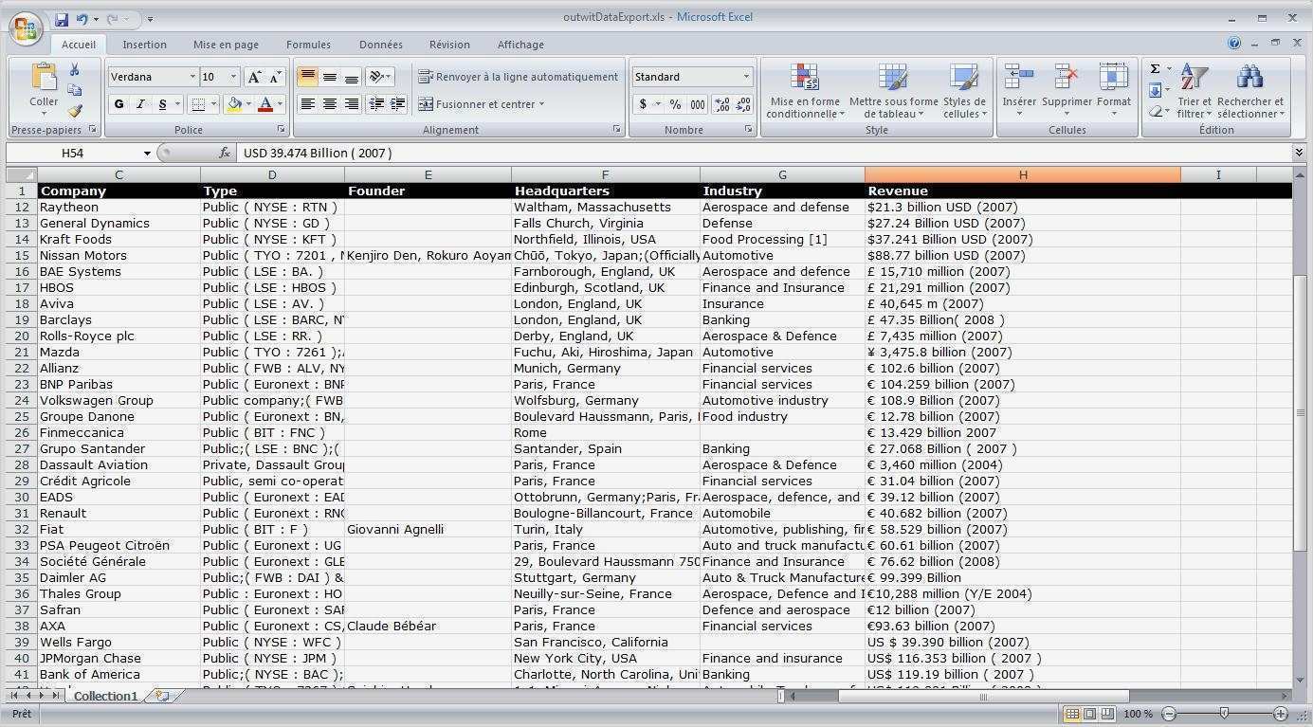Image resolution: width=1313 pixels, height=727 pixels.
Task: Increase font size with the large A icon
Action: pos(253,77)
